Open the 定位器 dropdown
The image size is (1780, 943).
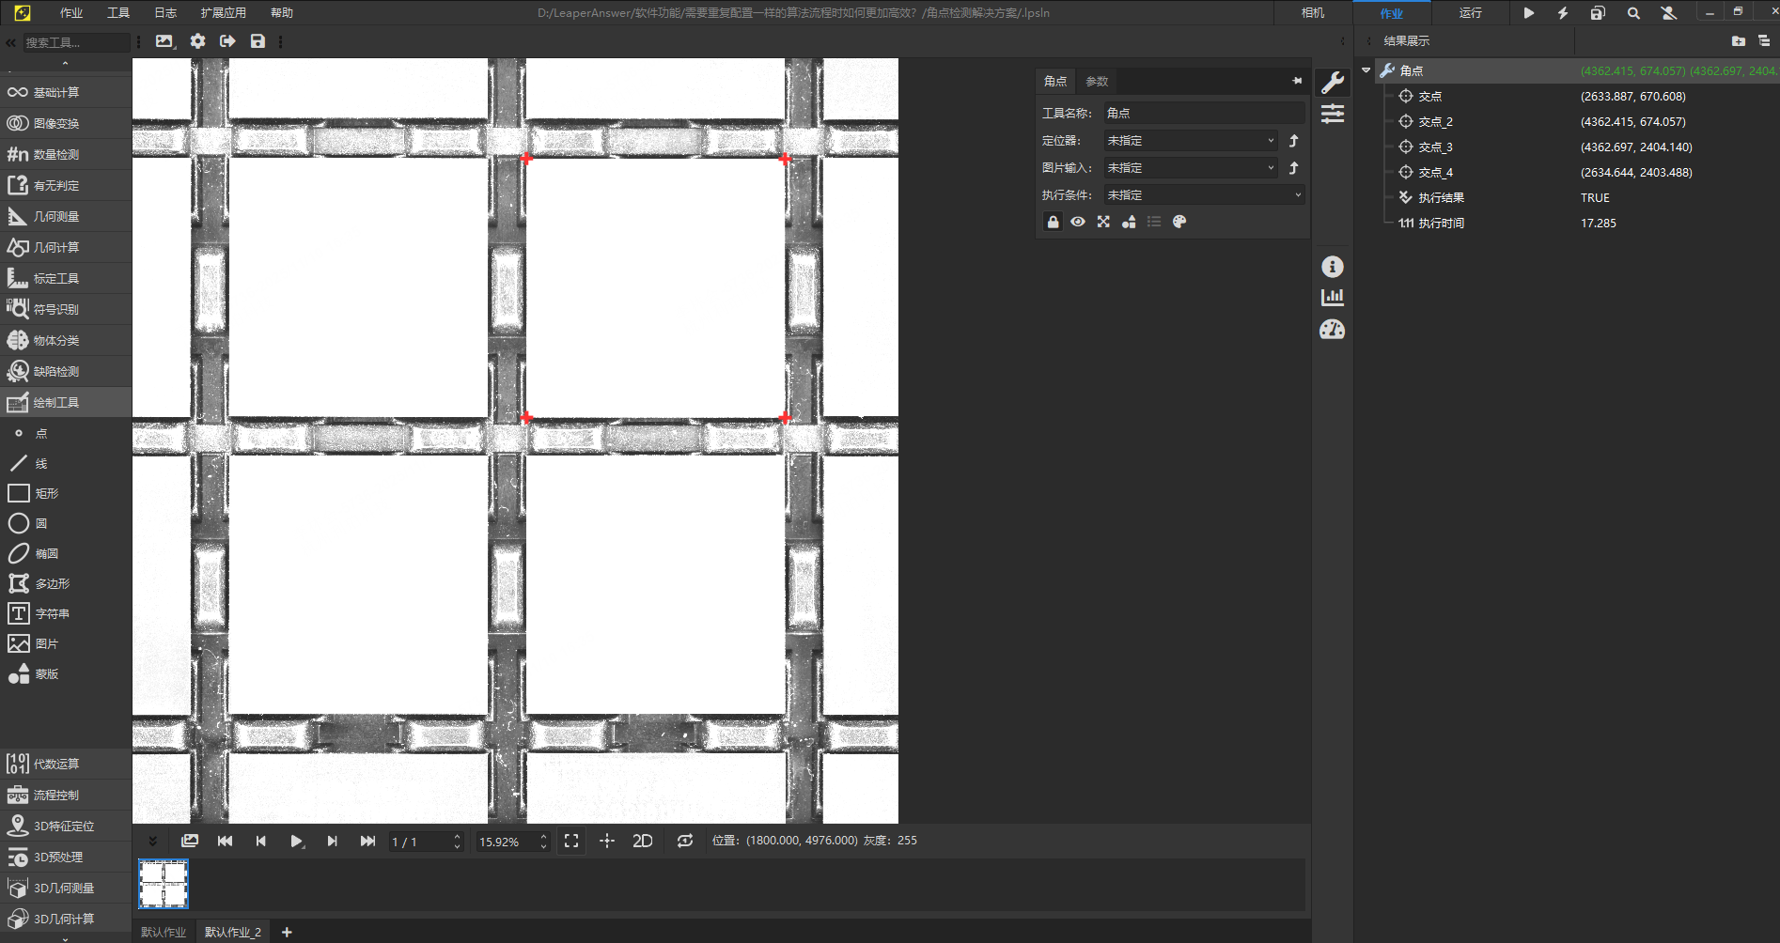tap(1190, 141)
